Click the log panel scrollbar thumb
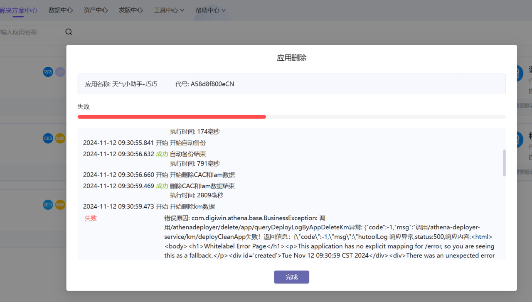Image resolution: width=532 pixels, height=302 pixels. tap(505, 163)
